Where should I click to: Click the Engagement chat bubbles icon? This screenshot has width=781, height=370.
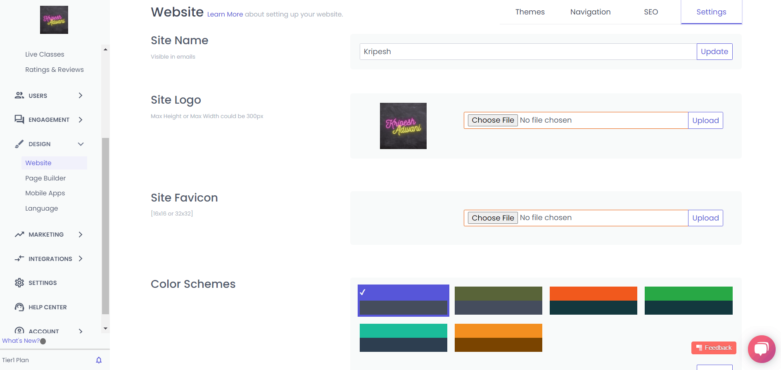[x=19, y=119]
